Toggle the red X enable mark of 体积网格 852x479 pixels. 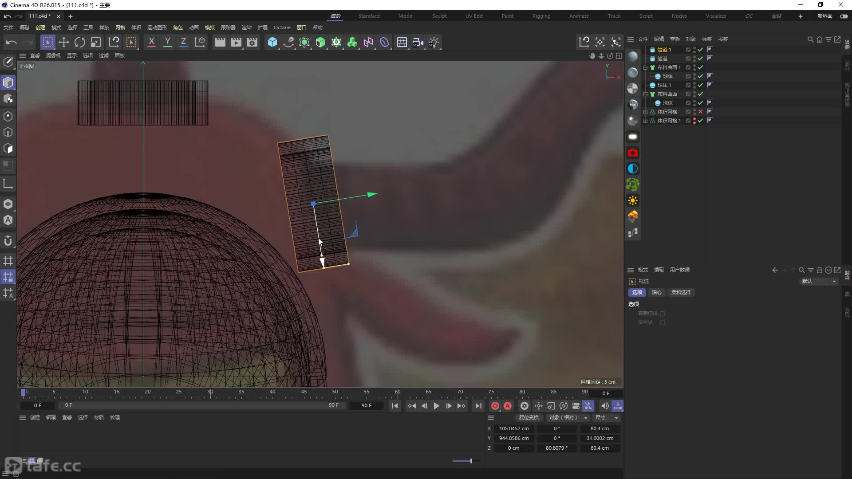pyautogui.click(x=701, y=112)
